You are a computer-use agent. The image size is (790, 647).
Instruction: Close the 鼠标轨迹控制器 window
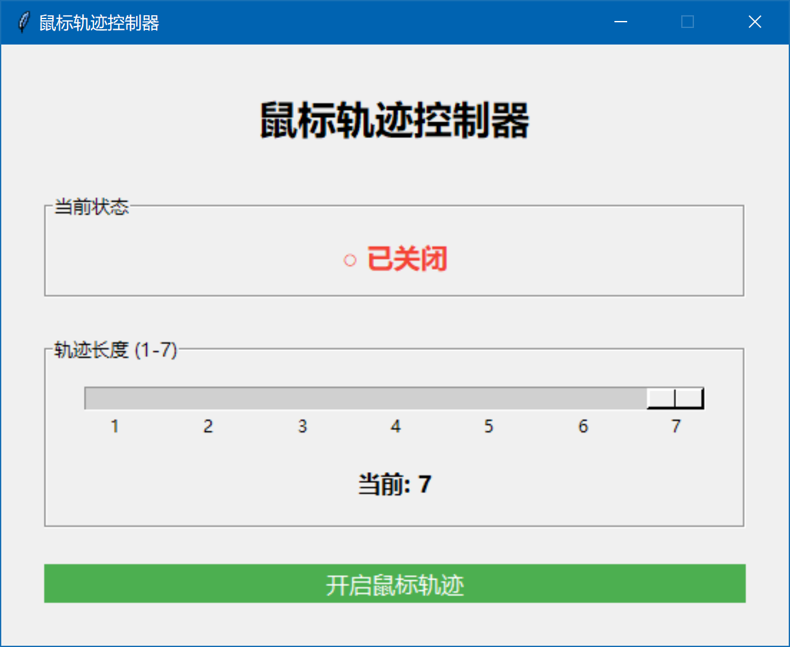[x=755, y=22]
